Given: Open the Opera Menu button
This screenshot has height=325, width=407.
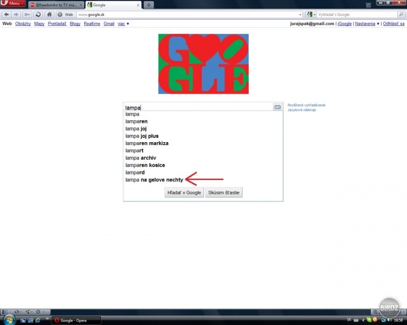Looking at the screenshot, I should 12,3.
